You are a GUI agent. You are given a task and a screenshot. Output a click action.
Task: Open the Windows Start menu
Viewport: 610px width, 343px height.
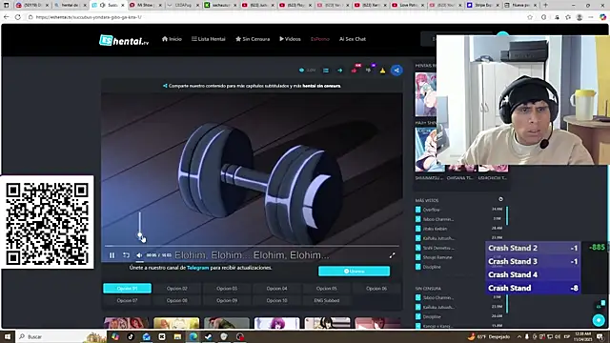(x=8, y=336)
